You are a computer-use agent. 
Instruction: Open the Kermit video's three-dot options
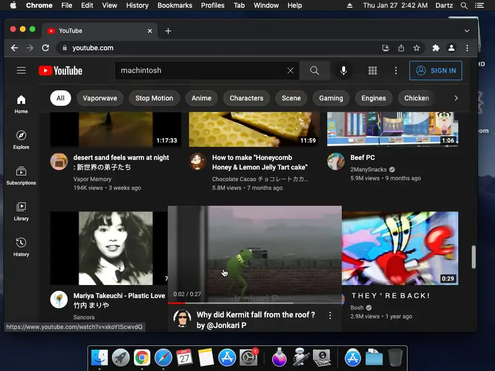(330, 315)
